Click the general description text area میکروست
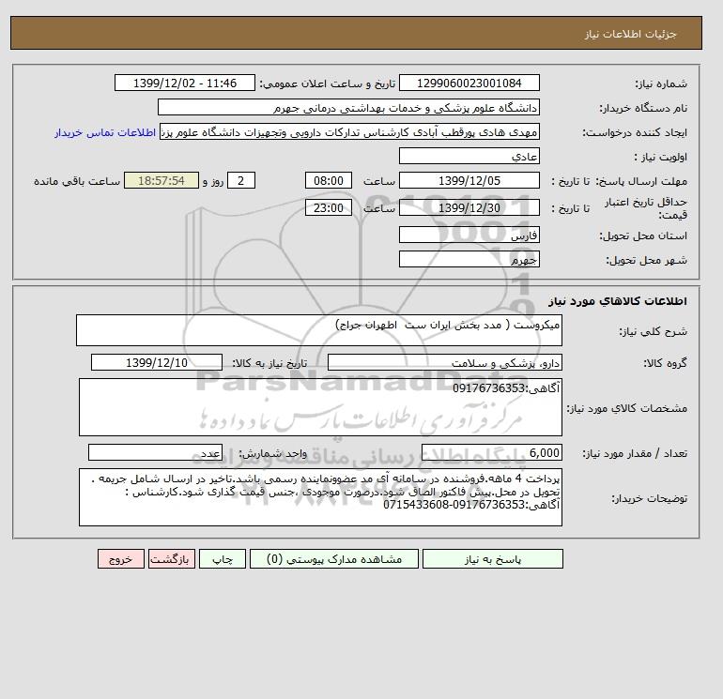Image resolution: width=723 pixels, height=699 pixels. pos(319,330)
